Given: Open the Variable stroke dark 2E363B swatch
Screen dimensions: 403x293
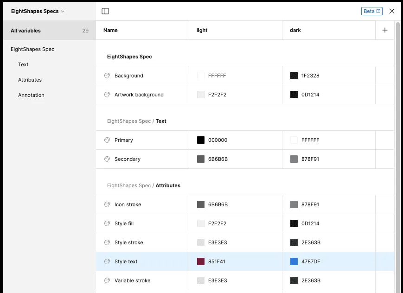Looking at the screenshot, I should pyautogui.click(x=294, y=280).
